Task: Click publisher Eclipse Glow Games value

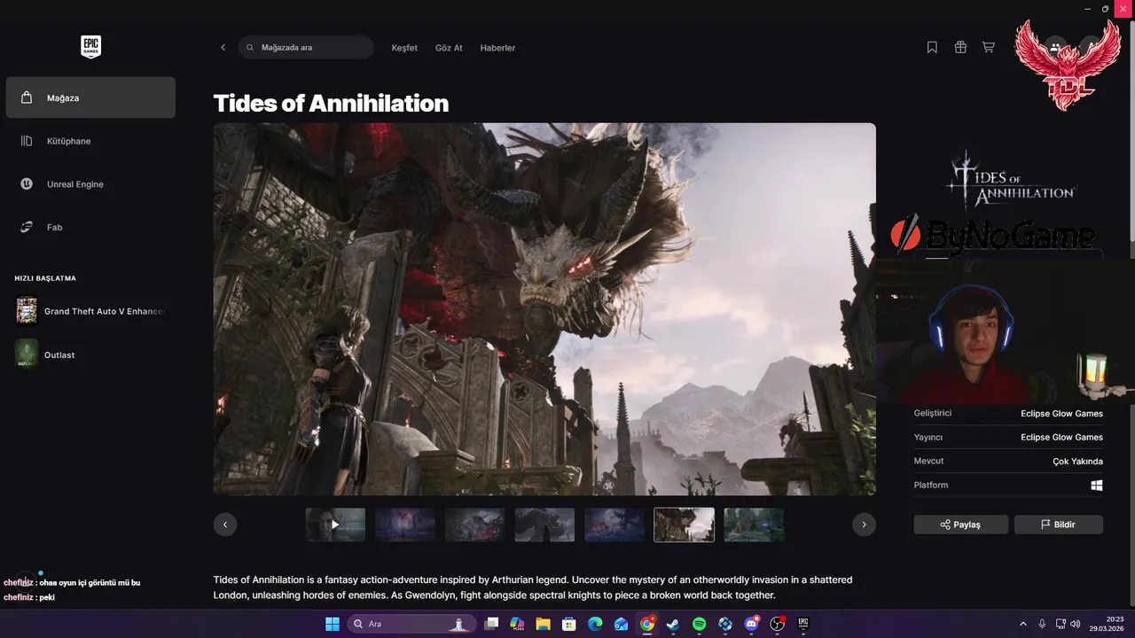Action: [1061, 437]
